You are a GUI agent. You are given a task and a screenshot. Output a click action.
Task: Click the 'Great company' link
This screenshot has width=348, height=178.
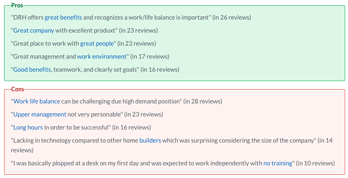coord(34,31)
